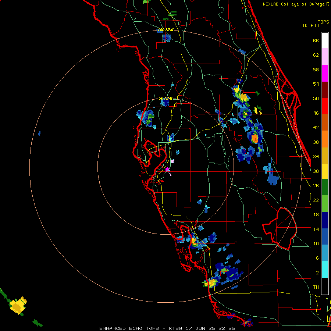Select the dark green legend swatch
The width and height of the screenshot is (331, 331).
[x=325, y=187]
